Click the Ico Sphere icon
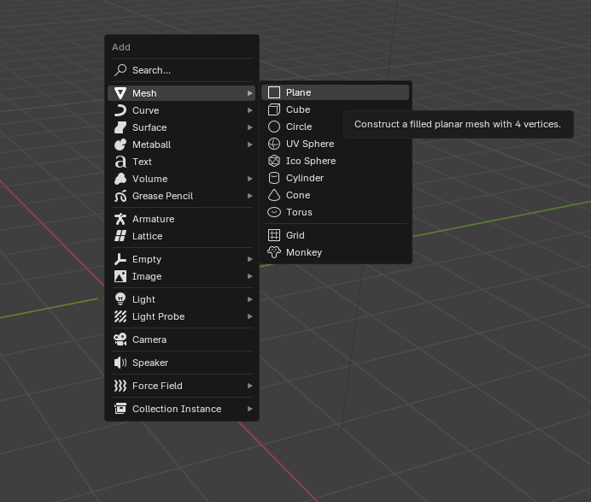 click(274, 161)
